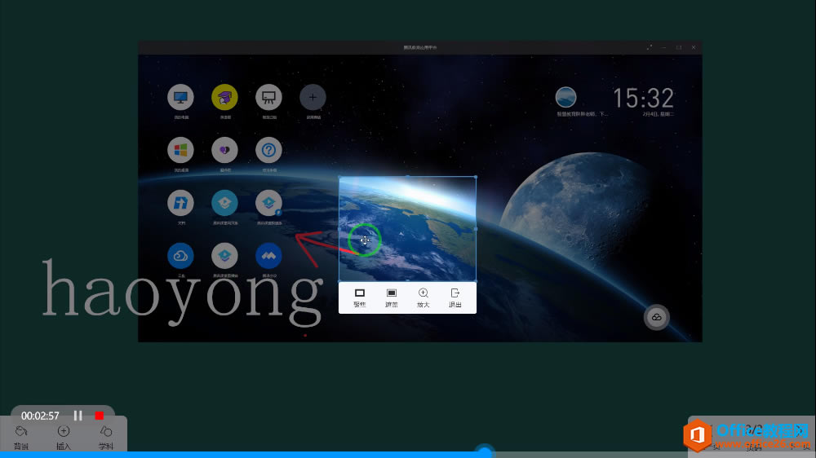Open the blue cloud app icon
The image size is (816, 458).
click(180, 256)
